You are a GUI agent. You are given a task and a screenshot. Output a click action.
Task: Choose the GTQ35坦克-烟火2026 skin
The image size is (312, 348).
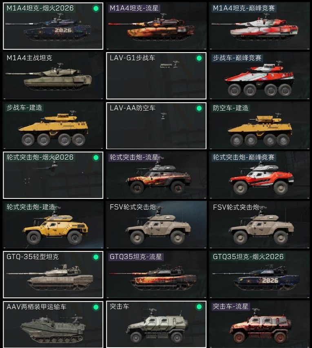(x=259, y=275)
